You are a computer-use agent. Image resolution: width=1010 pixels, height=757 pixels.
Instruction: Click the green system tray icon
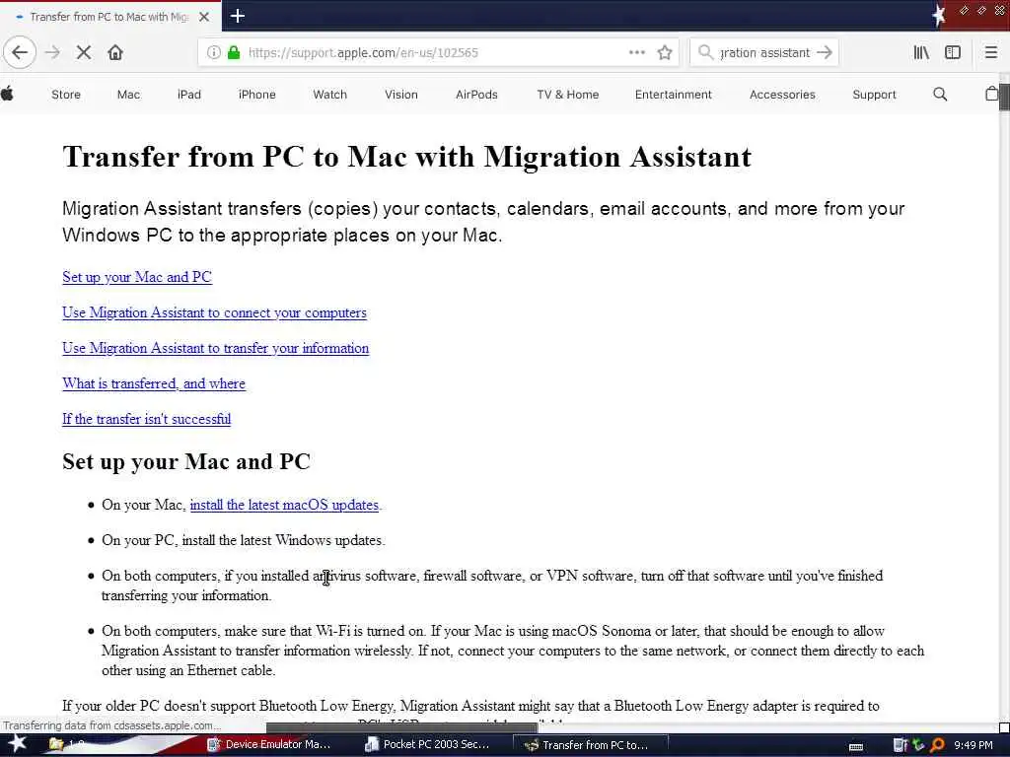coord(918,745)
